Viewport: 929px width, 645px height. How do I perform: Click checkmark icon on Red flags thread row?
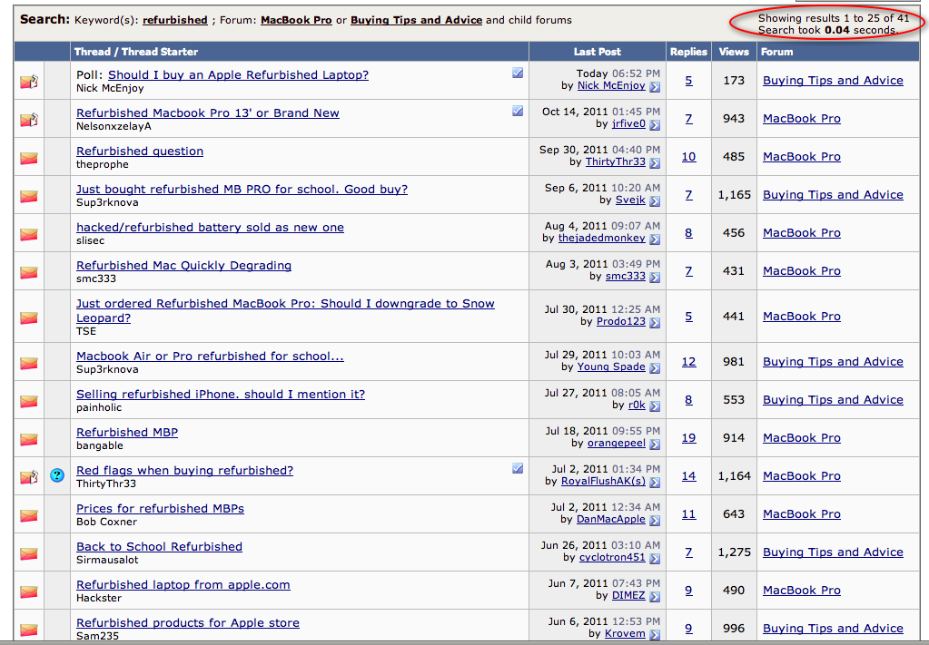point(518,468)
